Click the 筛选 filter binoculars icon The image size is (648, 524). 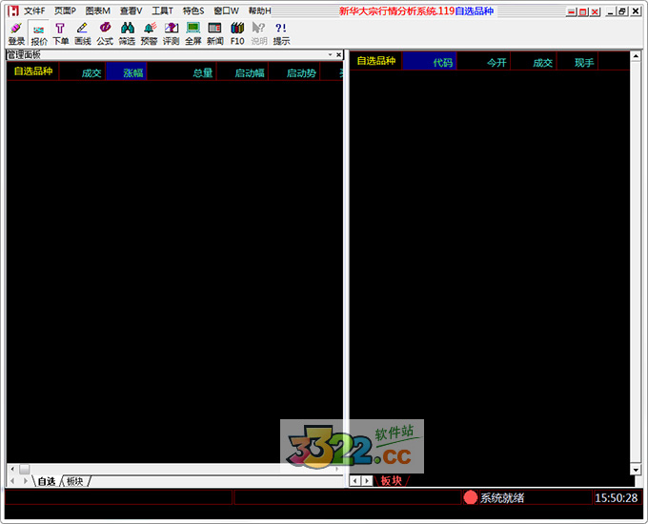click(x=127, y=33)
